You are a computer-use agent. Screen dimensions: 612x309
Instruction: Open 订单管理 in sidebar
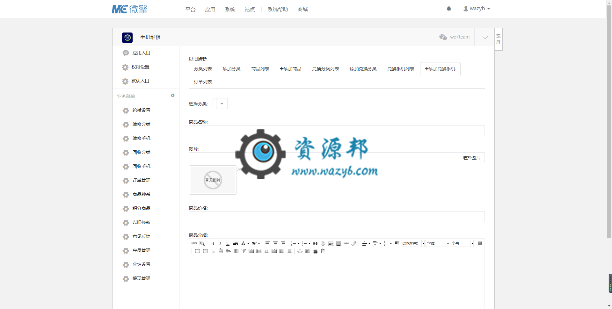tap(142, 180)
